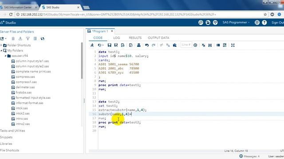284x159 pixels.
Task: Click the search icon in SAS Studio header
Action: point(201,23)
